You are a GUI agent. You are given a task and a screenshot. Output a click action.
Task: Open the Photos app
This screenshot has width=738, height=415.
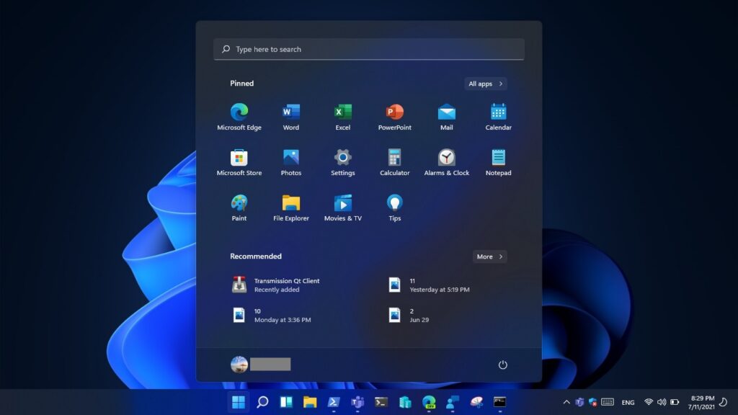click(290, 161)
